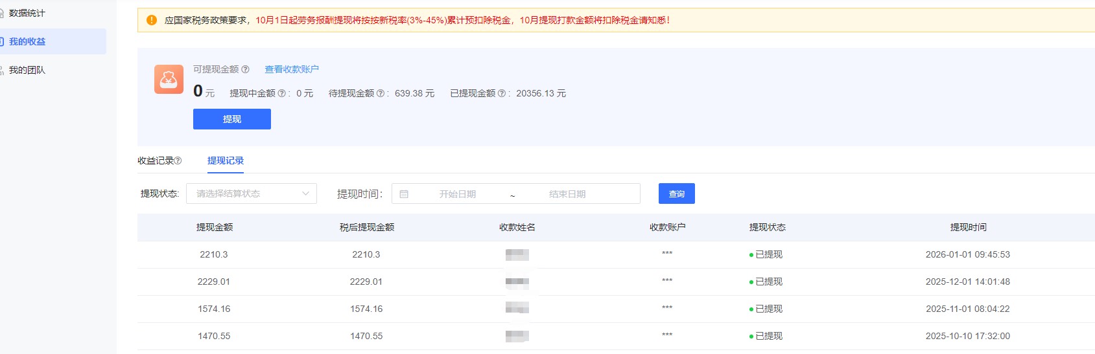This screenshot has height=354, width=1095.
Task: Click the help icon beside 可提现金额
Action: click(245, 69)
